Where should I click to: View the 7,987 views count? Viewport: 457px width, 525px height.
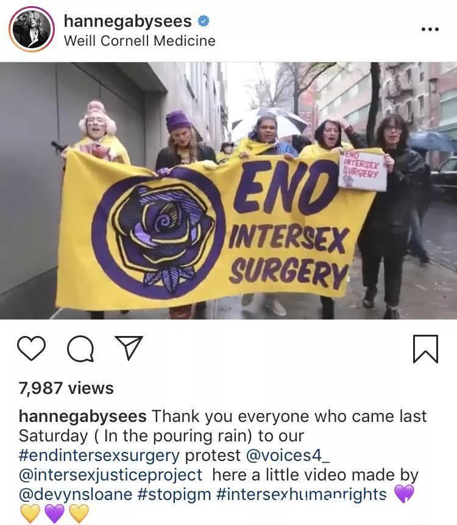pos(66,388)
